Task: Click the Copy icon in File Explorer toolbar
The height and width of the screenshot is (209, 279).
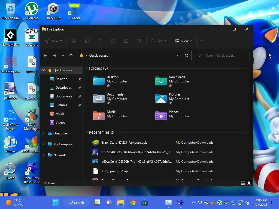Action: click(x=87, y=41)
